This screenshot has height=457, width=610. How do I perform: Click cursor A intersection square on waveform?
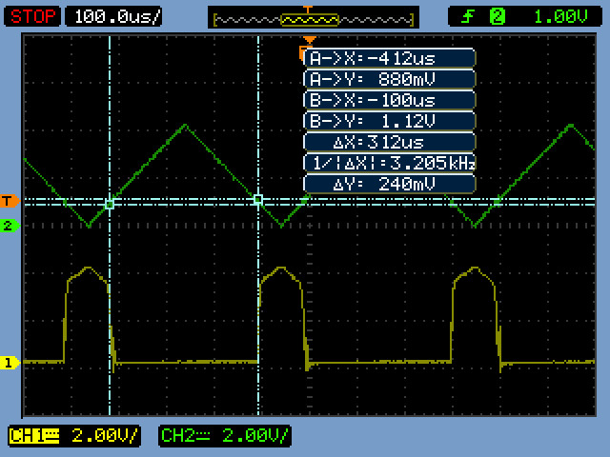tap(110, 204)
